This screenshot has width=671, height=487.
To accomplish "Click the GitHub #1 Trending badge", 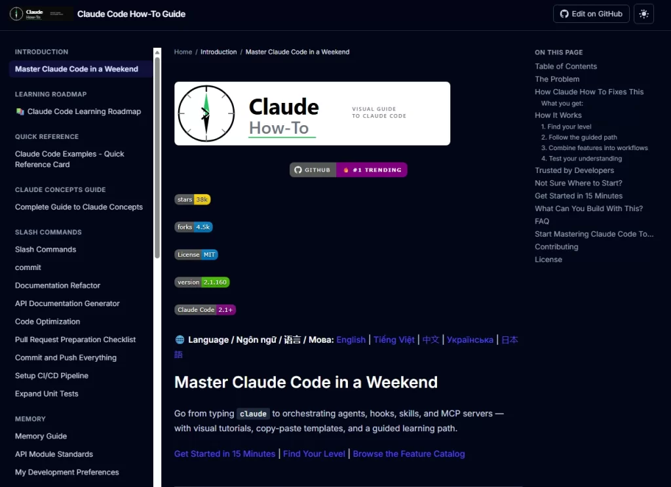I will tap(349, 170).
